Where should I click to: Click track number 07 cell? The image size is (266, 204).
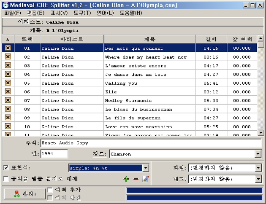[x=27, y=101]
